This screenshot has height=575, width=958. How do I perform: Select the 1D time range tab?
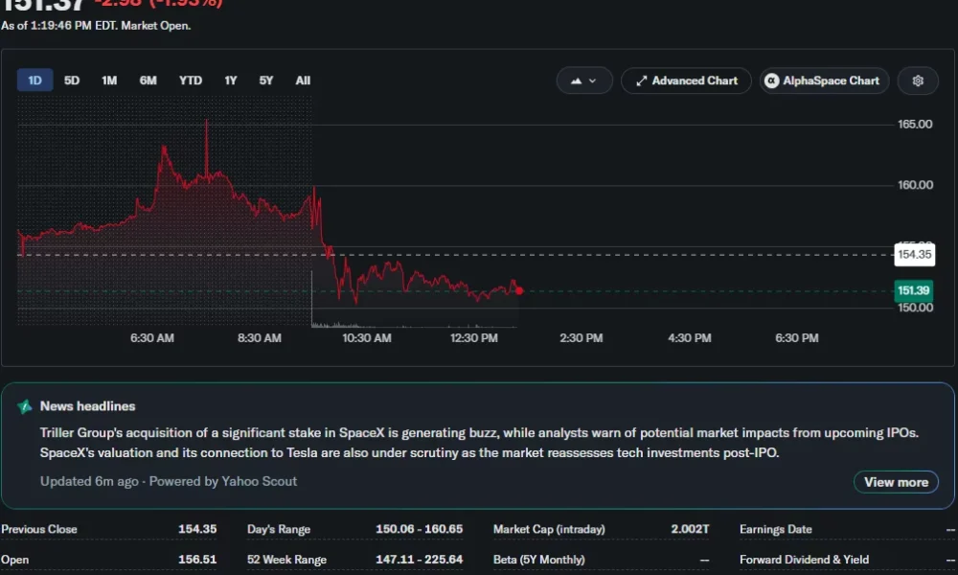tap(34, 80)
